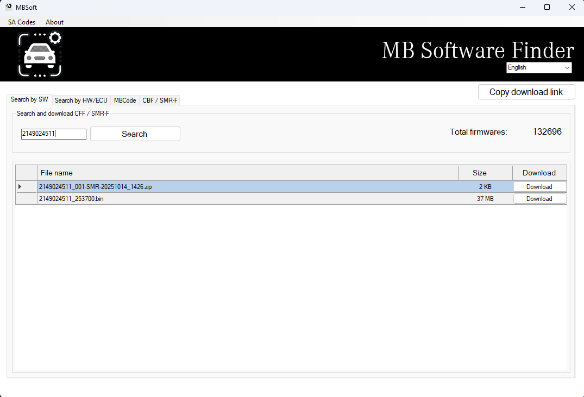Open the About menu
The width and height of the screenshot is (584, 397).
tap(54, 22)
